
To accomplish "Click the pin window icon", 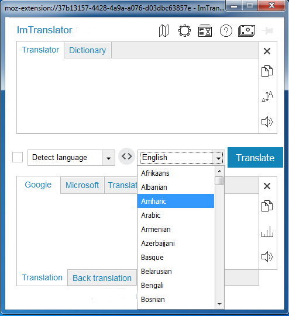I will pyautogui.click(x=267, y=30).
